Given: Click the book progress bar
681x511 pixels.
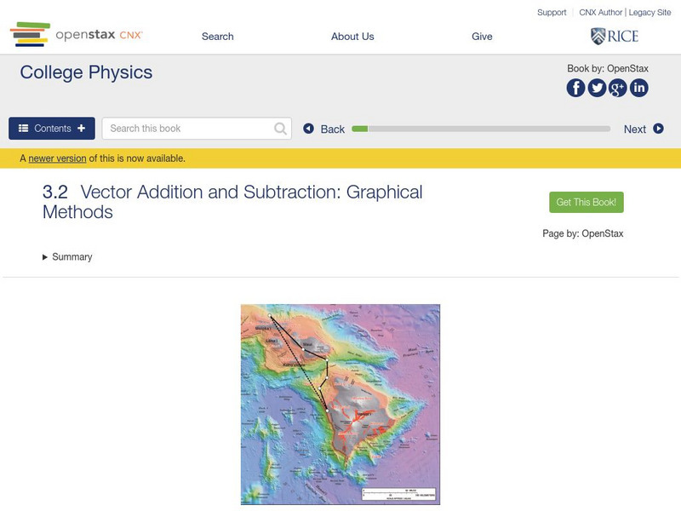Looking at the screenshot, I should point(481,129).
